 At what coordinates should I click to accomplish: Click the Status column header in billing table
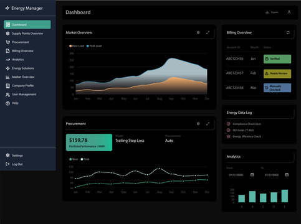pos(267,47)
